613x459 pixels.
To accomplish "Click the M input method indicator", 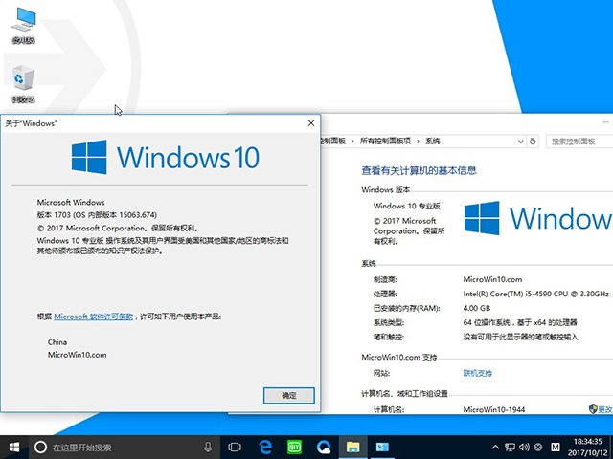I will pos(556,447).
